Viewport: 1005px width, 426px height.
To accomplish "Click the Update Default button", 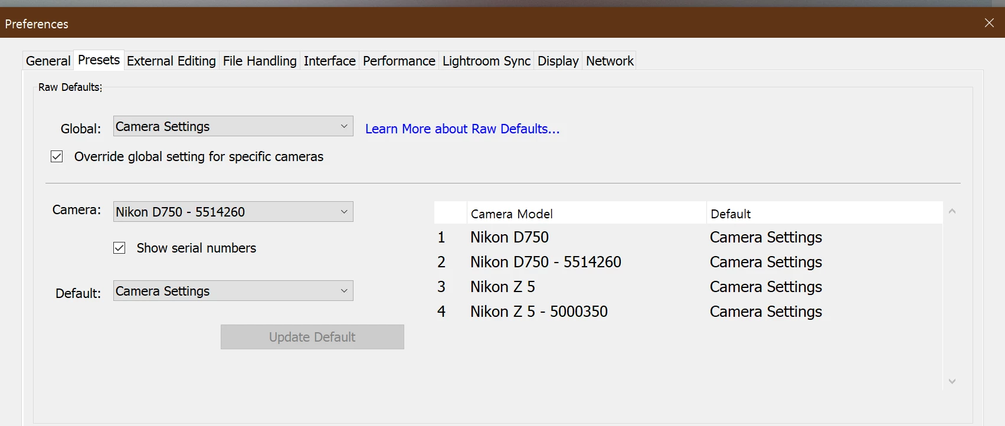I will click(x=312, y=337).
